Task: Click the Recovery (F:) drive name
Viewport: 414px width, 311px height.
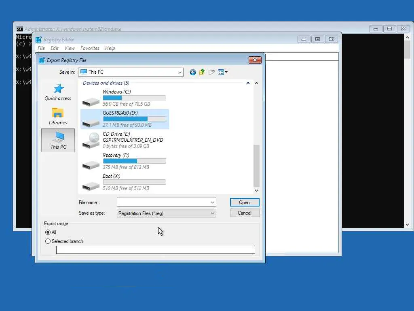Action: tap(116, 155)
